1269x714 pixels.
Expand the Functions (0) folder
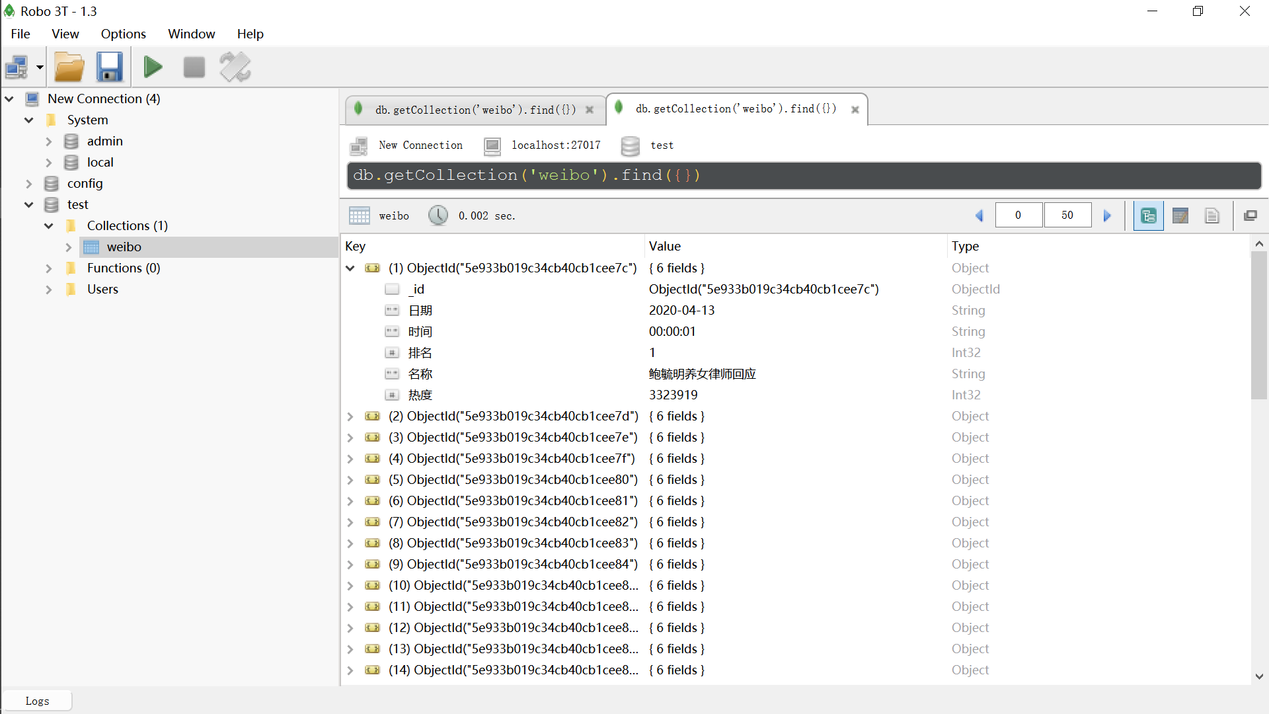(x=49, y=268)
